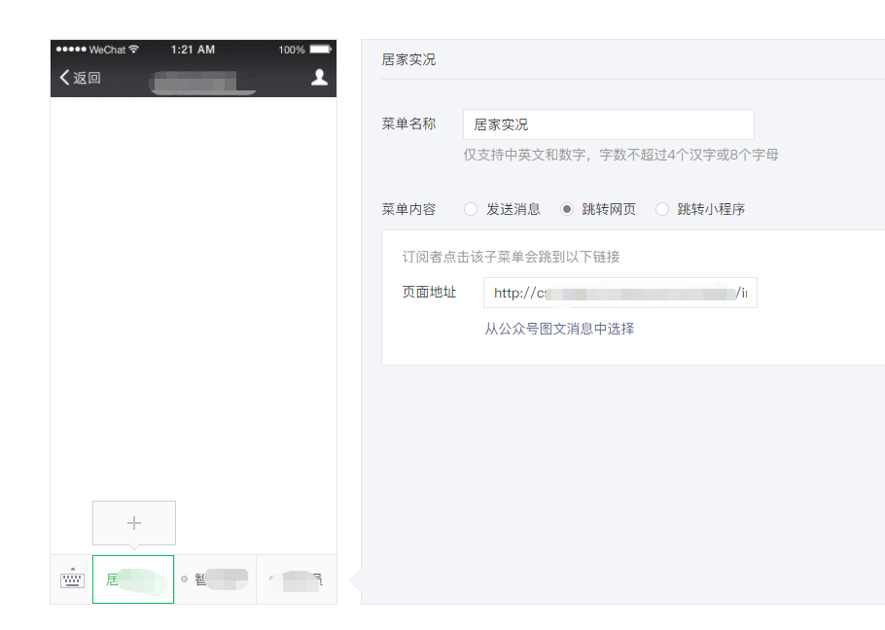Select the 菜单内容 label
885x630 pixels.
pos(408,209)
